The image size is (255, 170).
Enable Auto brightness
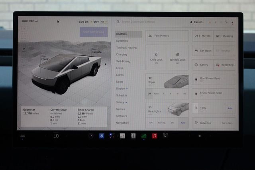[230, 108]
